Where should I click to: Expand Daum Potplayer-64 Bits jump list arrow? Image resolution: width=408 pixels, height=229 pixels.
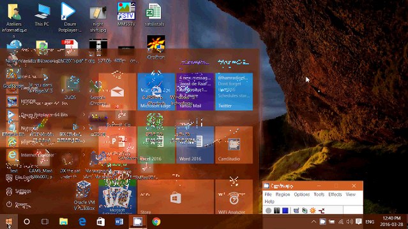(84, 114)
